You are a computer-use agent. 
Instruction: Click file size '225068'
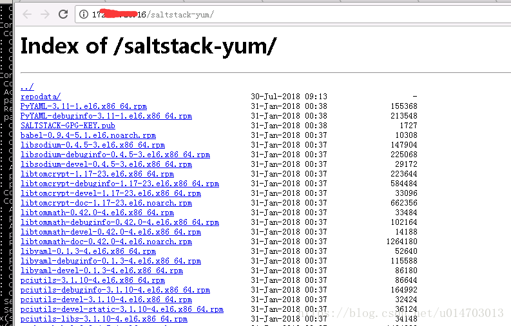pos(404,155)
